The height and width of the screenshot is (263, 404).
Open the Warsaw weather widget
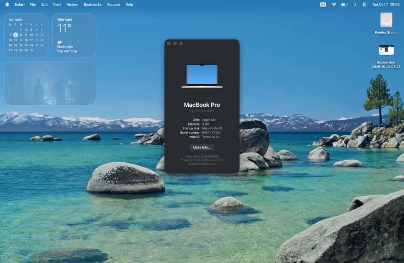point(74,35)
